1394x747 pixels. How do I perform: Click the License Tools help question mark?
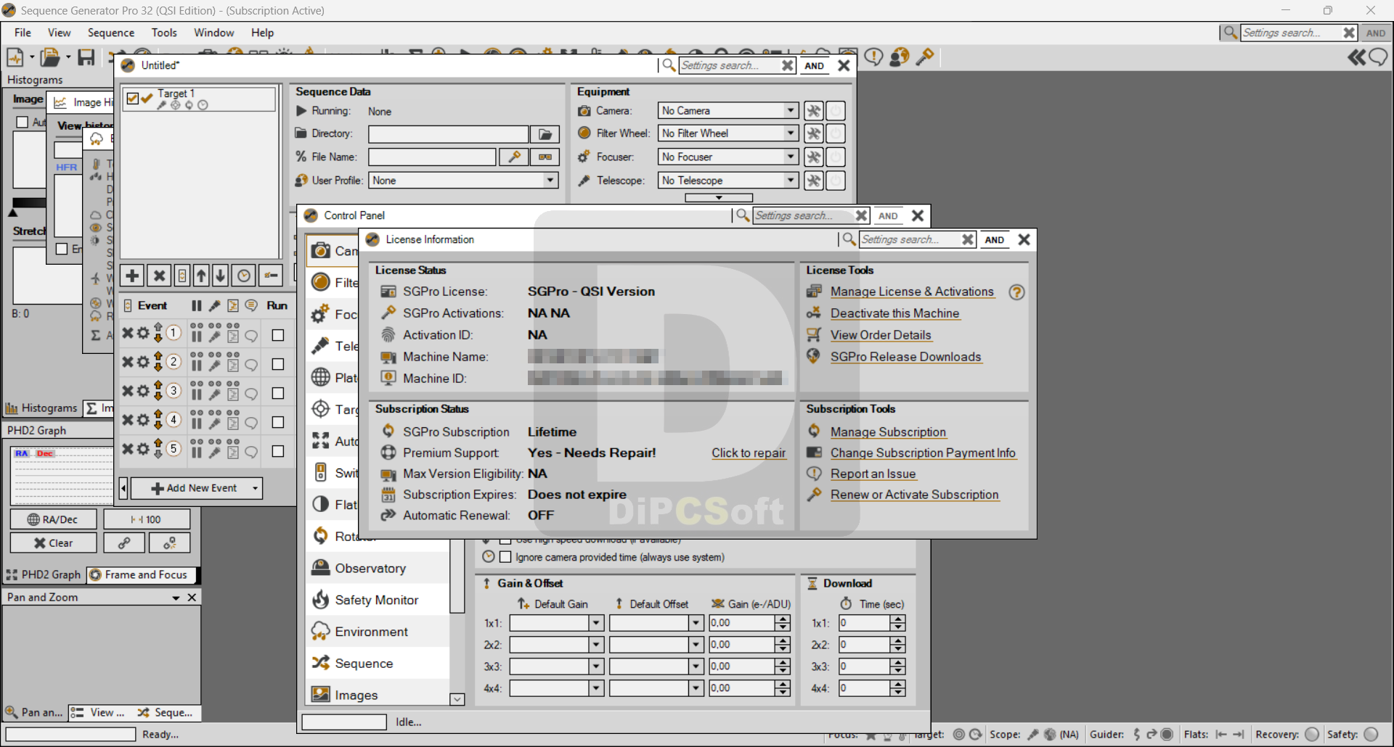[1016, 292]
